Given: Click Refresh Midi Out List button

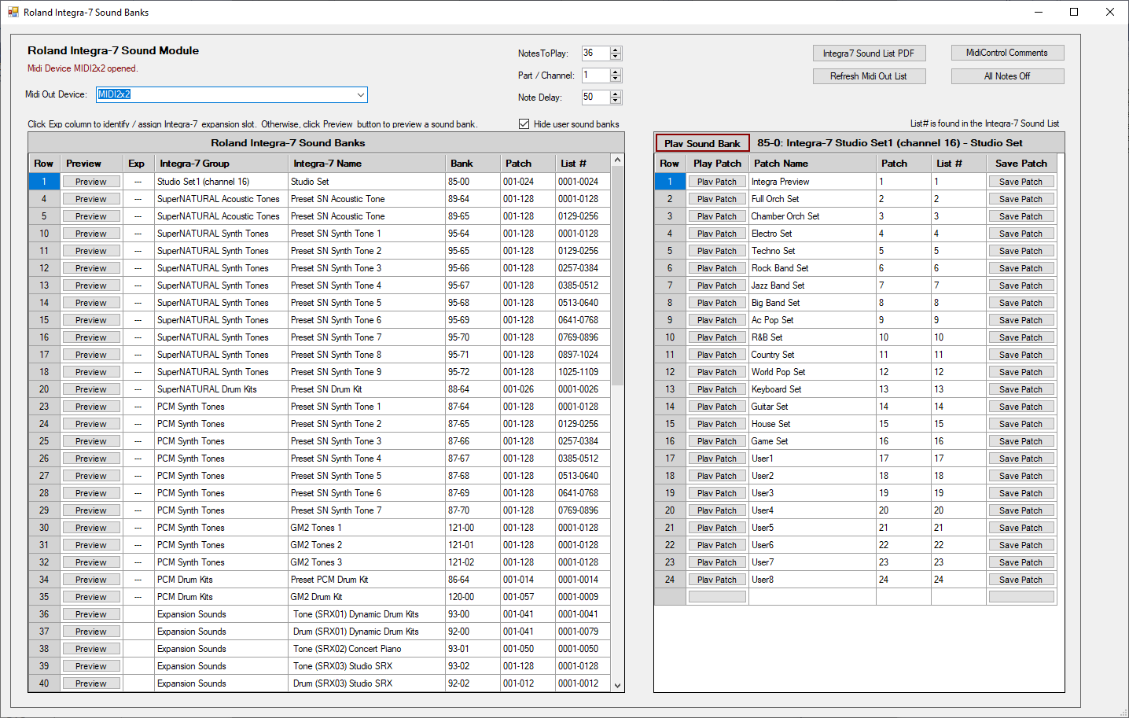Looking at the screenshot, I should [x=869, y=76].
